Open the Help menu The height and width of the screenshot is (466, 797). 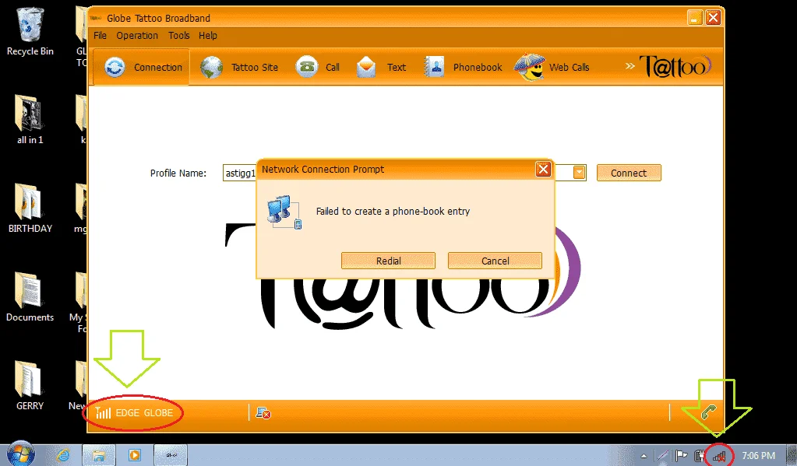[x=208, y=36]
